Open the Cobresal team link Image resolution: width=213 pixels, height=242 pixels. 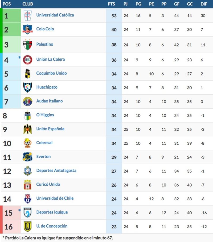click(x=44, y=143)
